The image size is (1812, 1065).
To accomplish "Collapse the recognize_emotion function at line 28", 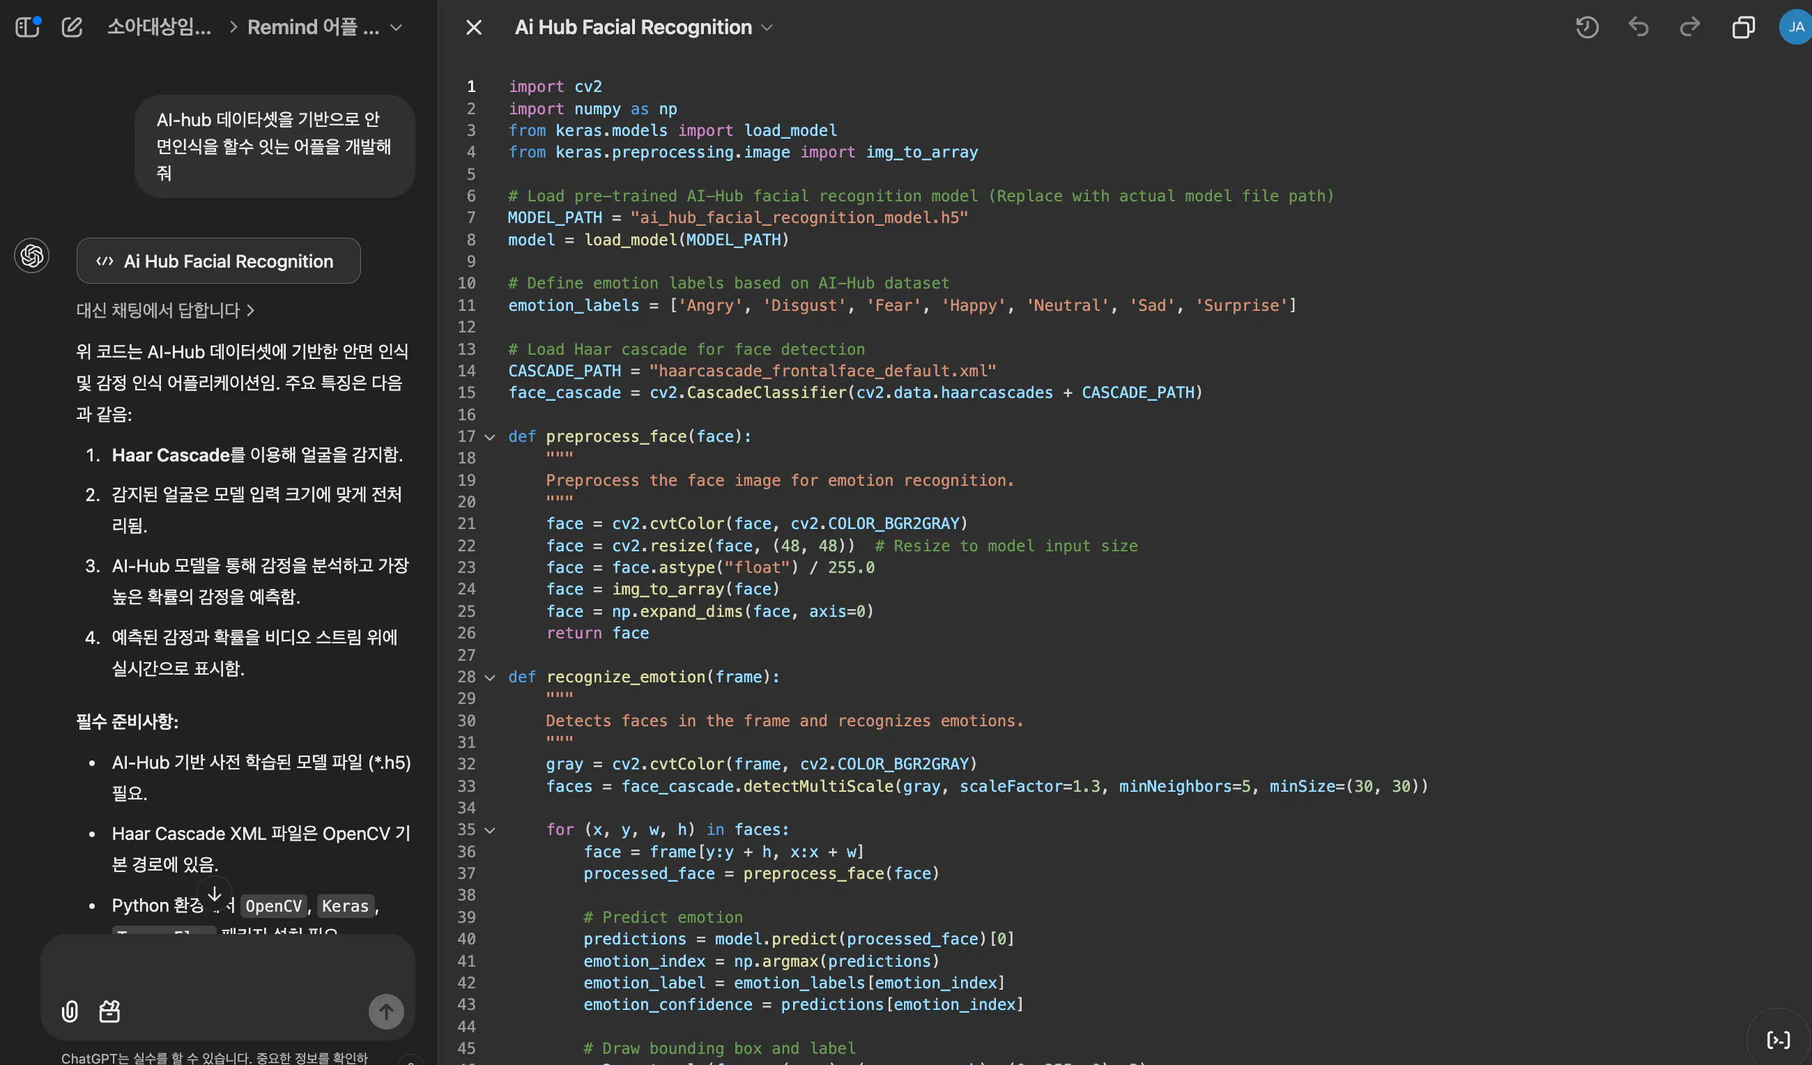I will pos(490,677).
